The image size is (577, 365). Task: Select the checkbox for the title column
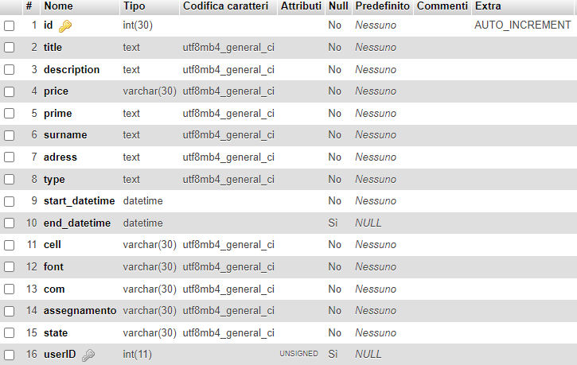point(10,48)
